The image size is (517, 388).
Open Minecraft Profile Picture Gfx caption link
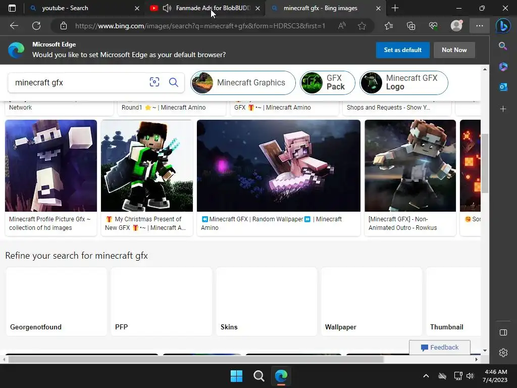(x=49, y=223)
